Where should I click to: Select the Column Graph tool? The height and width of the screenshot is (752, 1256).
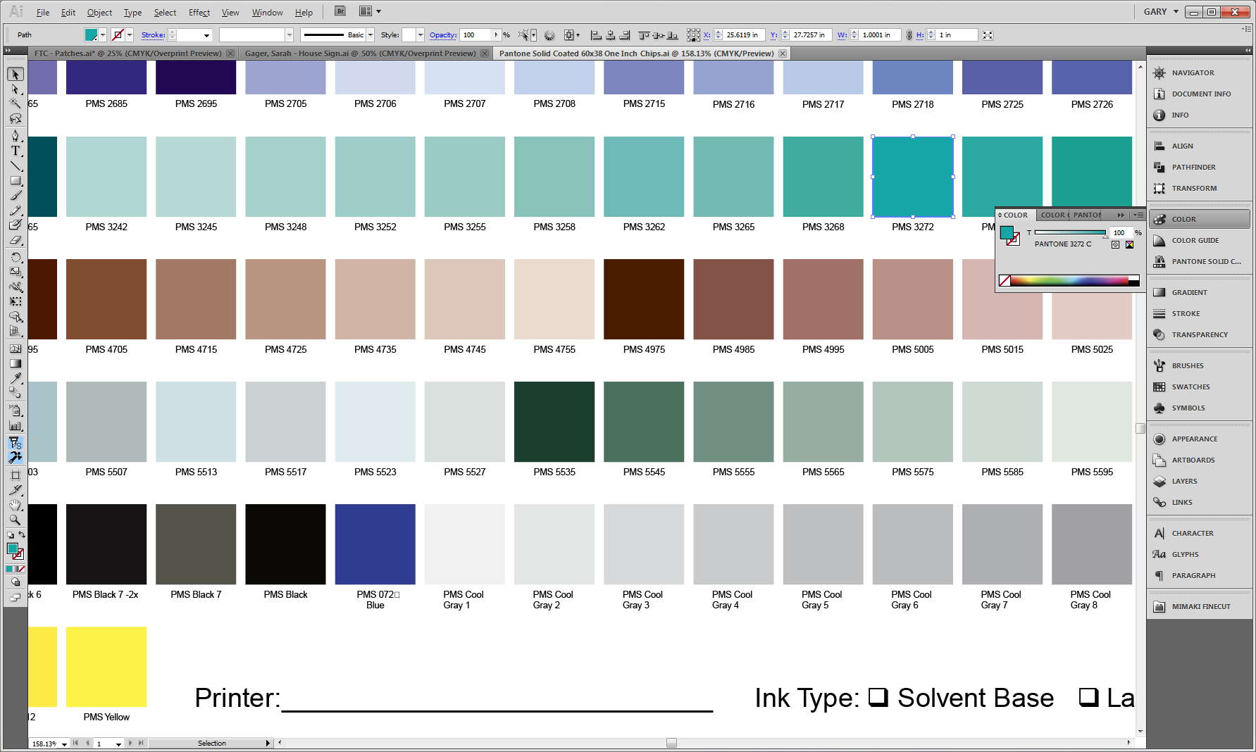(x=15, y=425)
